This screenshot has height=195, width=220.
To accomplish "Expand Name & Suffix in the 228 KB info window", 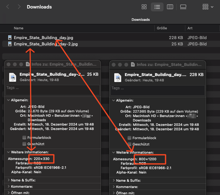I will tap(114, 180).
